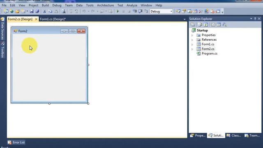Open the Data Sources side tab
This screenshot has width=263, height=148.
pos(2,28)
